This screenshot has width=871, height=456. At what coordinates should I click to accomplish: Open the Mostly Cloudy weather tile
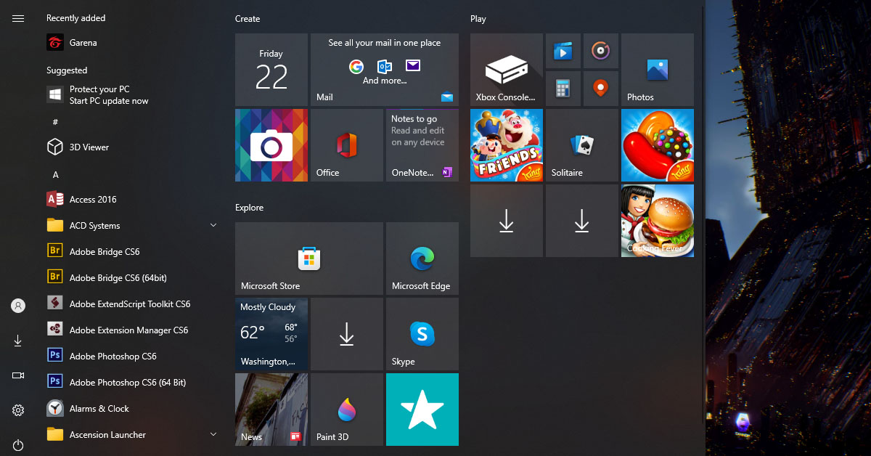271,334
